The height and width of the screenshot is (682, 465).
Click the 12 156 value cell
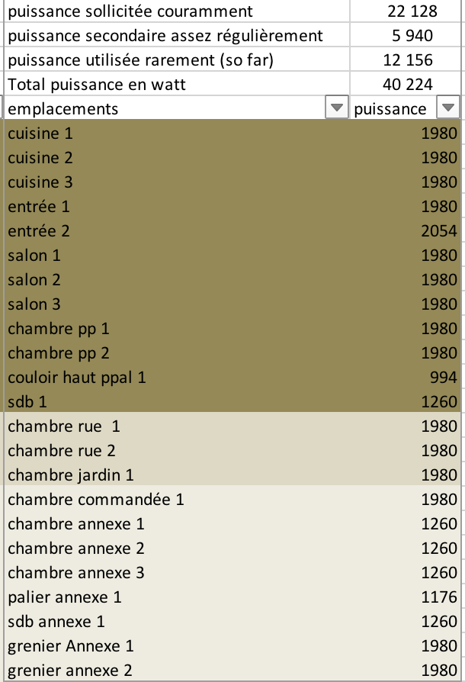[x=407, y=60]
